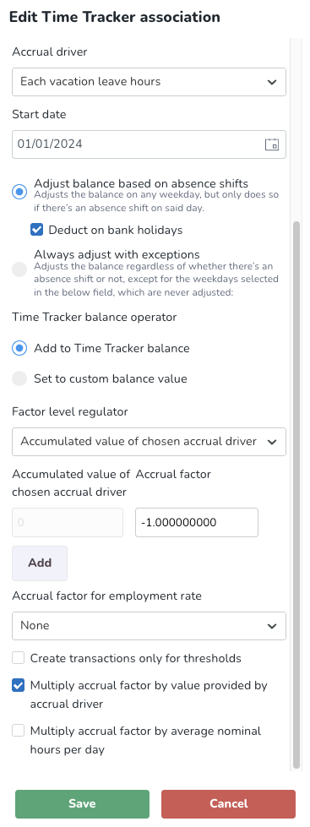Uncheck Multiply accrual factor by driver value
This screenshot has height=827, width=310.
click(19, 686)
